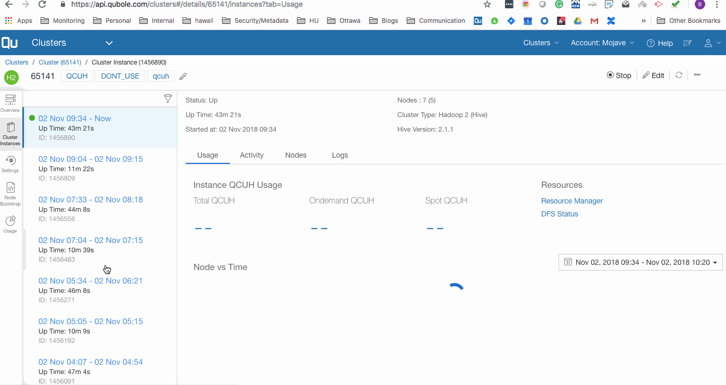This screenshot has width=726, height=385.
Task: Click the text 'Hive Version: 2.1.1'
Action: [425, 129]
